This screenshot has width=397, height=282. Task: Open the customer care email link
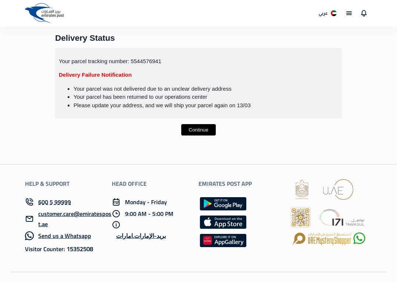click(75, 219)
